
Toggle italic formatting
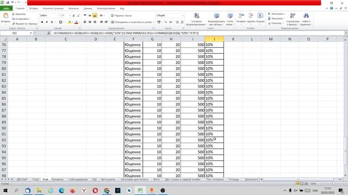coord(47,22)
